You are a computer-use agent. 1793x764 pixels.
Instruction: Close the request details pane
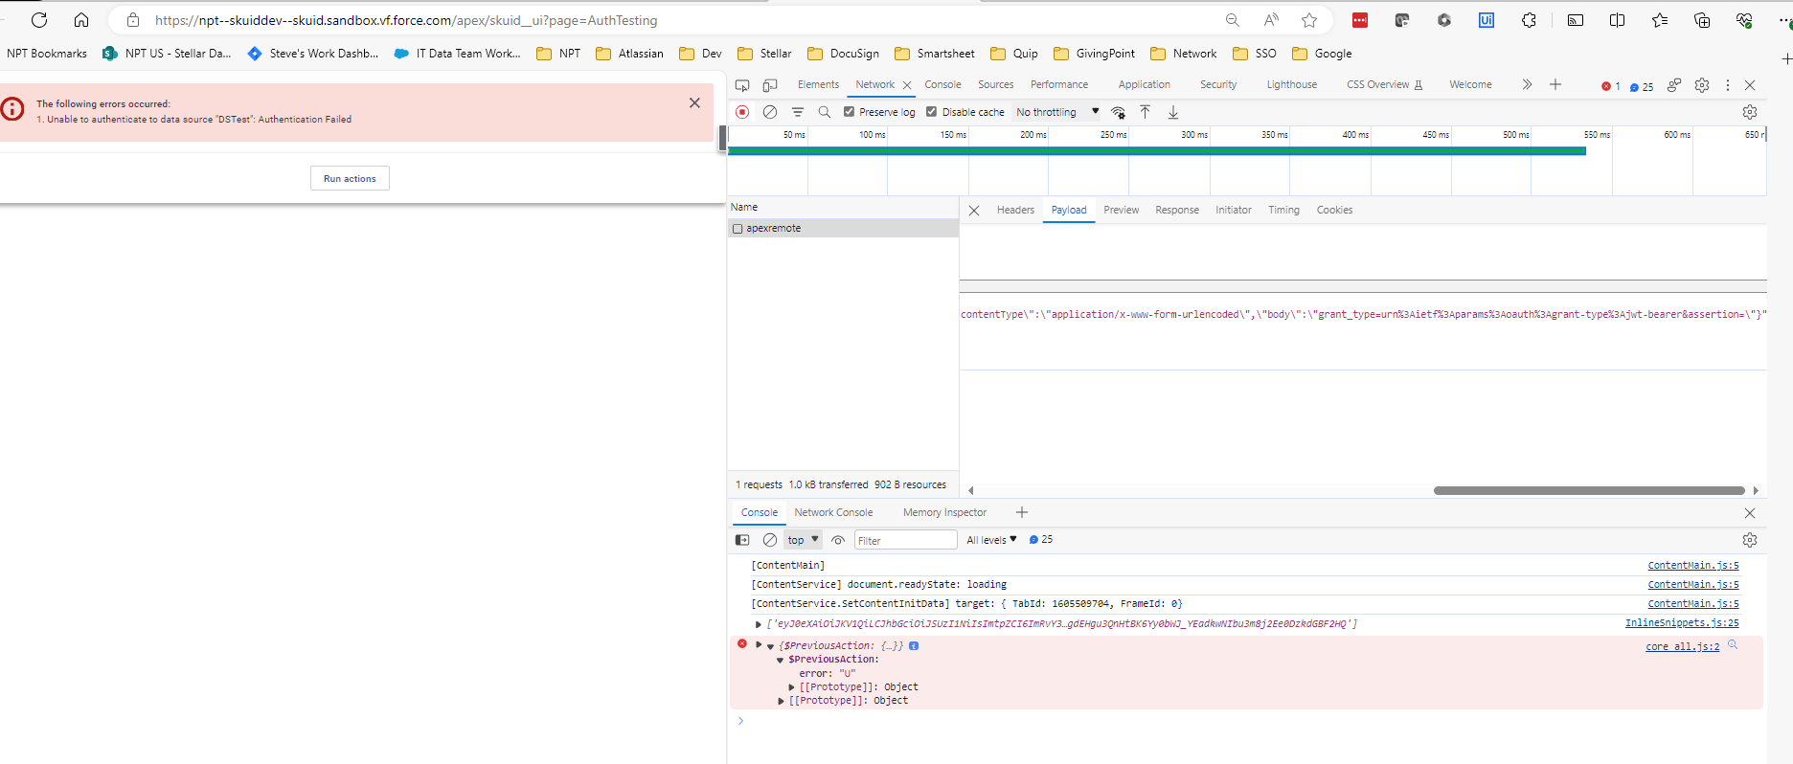(974, 211)
